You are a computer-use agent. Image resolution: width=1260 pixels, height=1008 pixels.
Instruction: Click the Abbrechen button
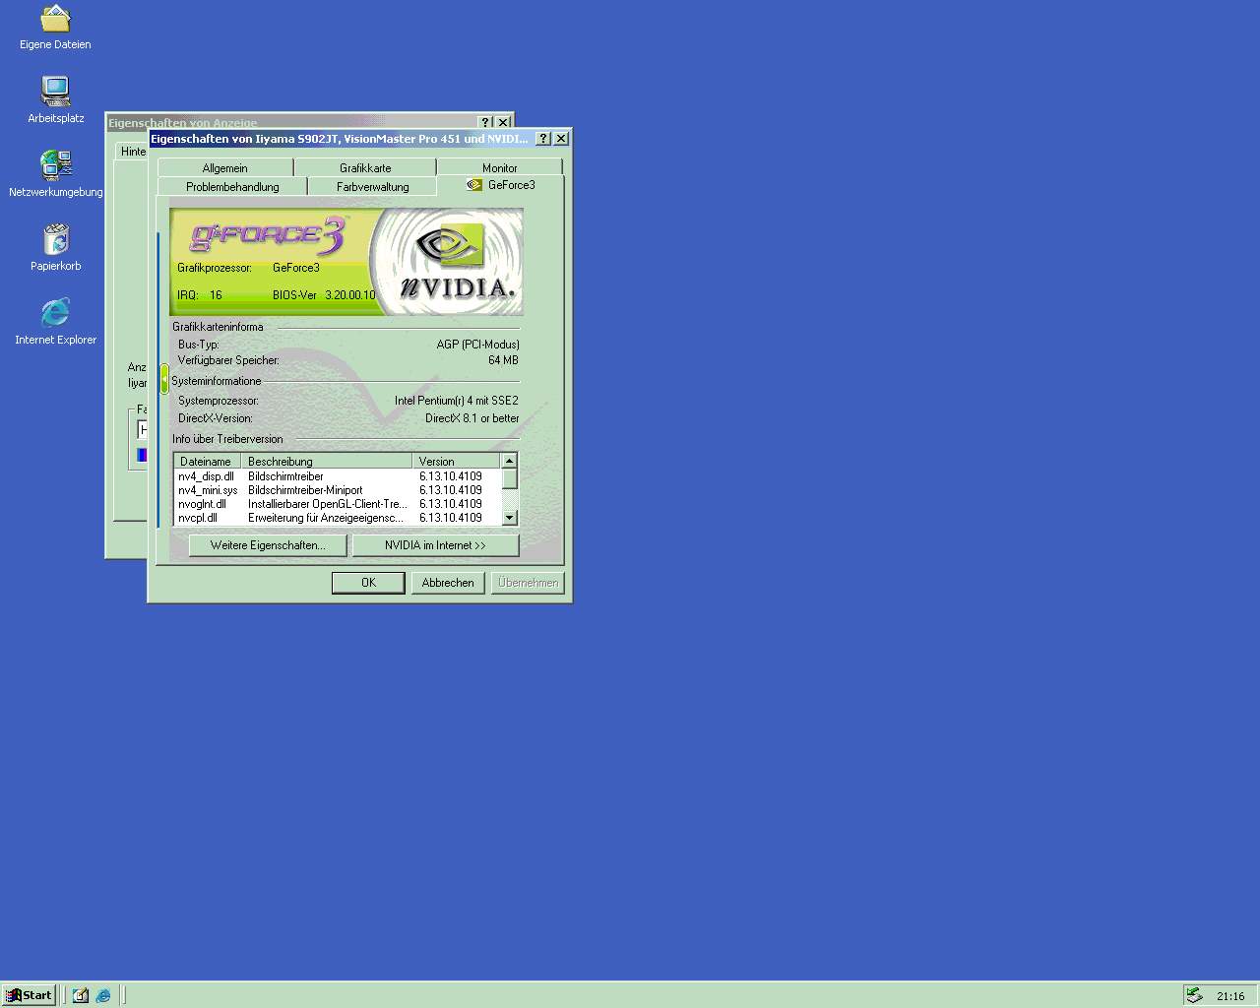pos(448,583)
